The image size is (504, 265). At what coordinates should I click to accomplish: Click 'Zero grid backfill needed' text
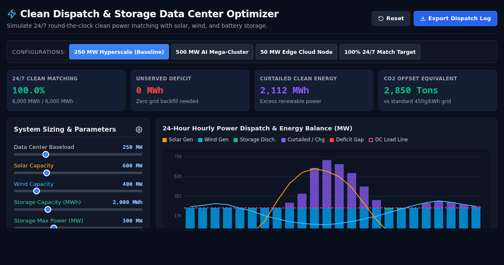(167, 101)
